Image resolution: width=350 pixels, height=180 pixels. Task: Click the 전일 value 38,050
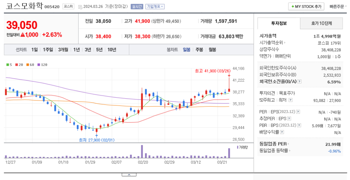click(x=103, y=21)
